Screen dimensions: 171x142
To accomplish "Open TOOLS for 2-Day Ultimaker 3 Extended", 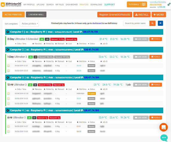I will tap(156, 39).
